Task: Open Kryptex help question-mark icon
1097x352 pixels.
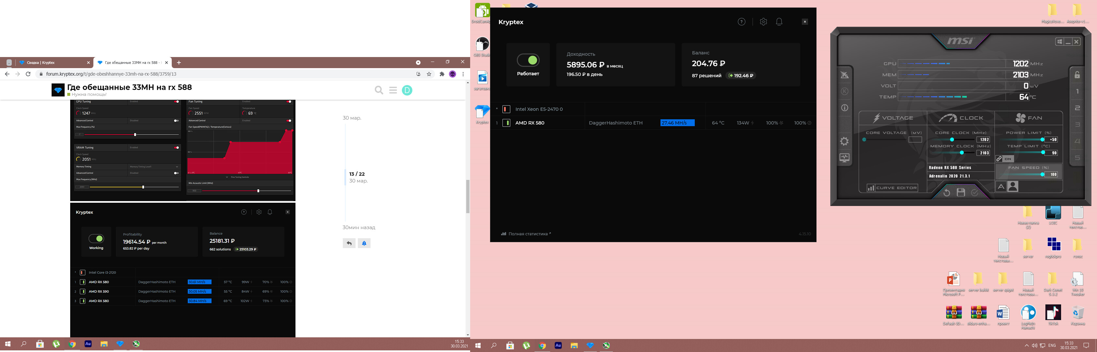Action: 741,22
